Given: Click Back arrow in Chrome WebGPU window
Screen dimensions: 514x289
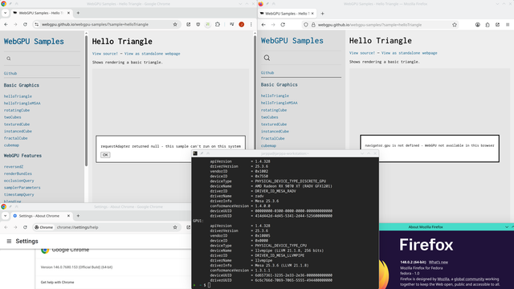Looking at the screenshot, I should click(x=6, y=24).
